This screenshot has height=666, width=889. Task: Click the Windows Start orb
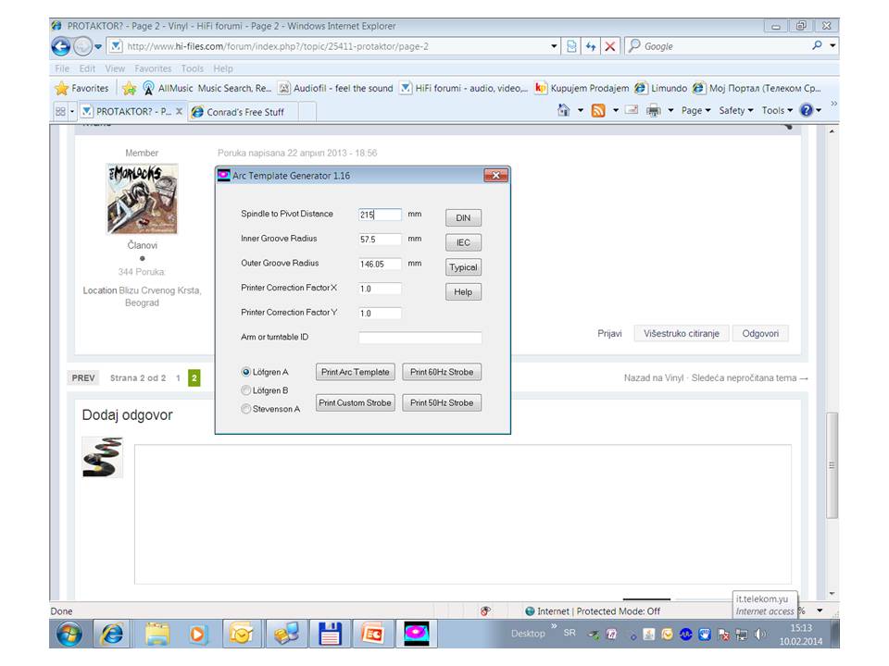point(69,634)
